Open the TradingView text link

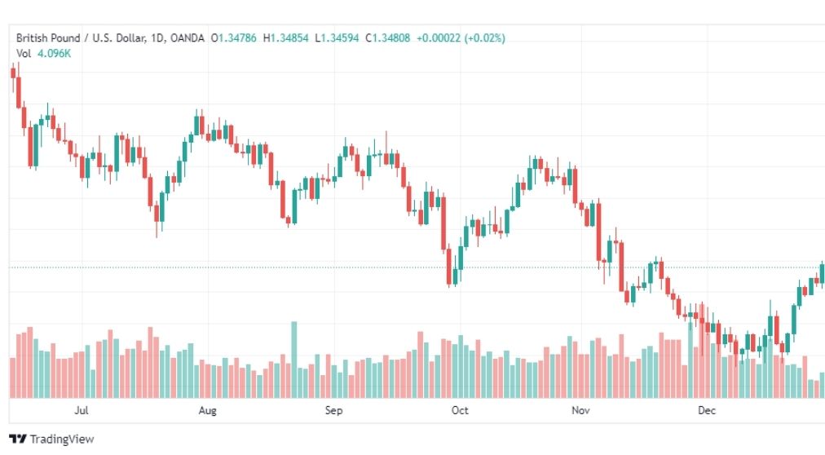(x=62, y=439)
